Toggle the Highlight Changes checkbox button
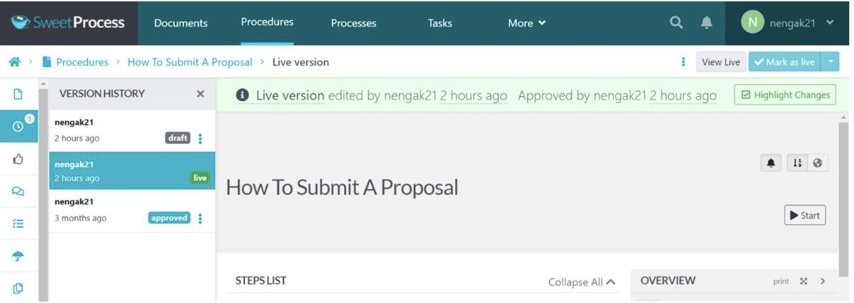Viewport: 854px width, 303px height. [x=785, y=95]
